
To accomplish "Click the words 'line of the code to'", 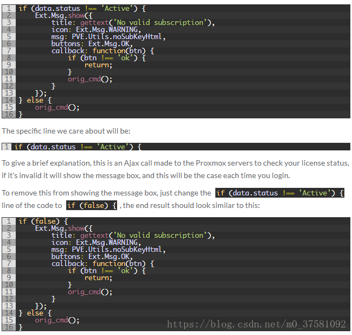I will click(x=31, y=205).
